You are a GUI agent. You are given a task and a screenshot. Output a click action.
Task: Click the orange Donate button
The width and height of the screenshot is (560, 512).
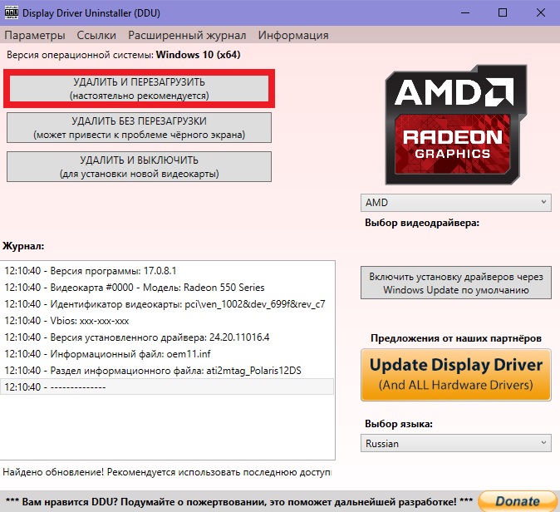518,501
